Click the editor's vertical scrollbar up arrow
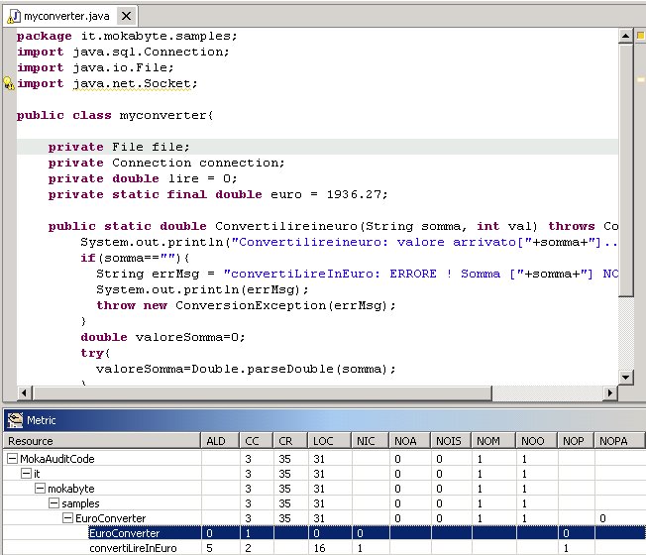This screenshot has width=646, height=555. [626, 36]
